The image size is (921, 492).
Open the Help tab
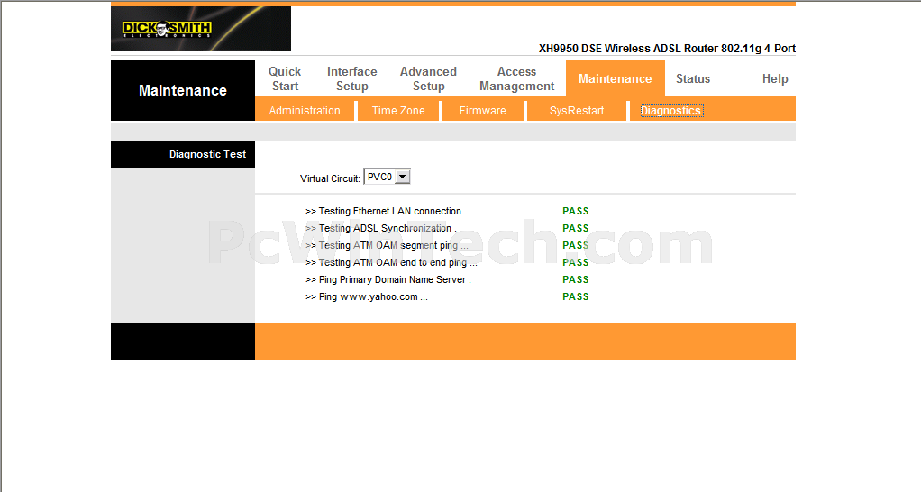[774, 78]
